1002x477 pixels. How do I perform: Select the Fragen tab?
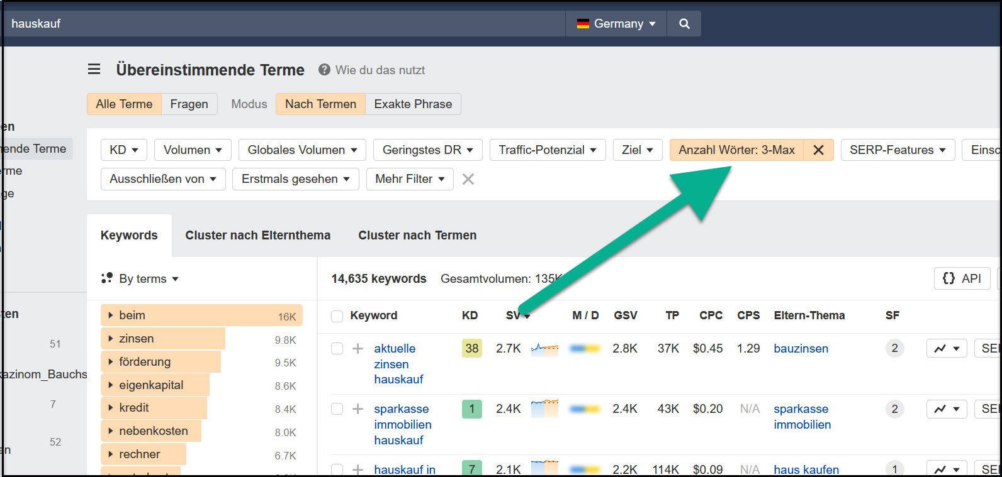click(189, 104)
